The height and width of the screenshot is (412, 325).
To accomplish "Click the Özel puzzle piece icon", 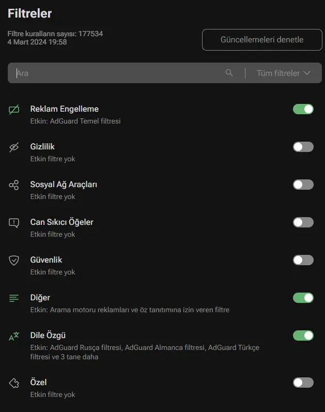I will [x=14, y=383].
